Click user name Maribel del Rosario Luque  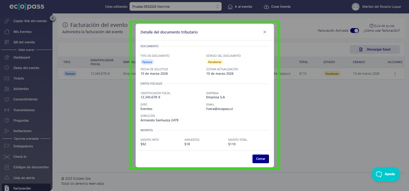click(x=381, y=7)
